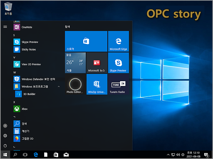Jump via the S letter header
This screenshot has width=213, height=159.
(14, 35)
